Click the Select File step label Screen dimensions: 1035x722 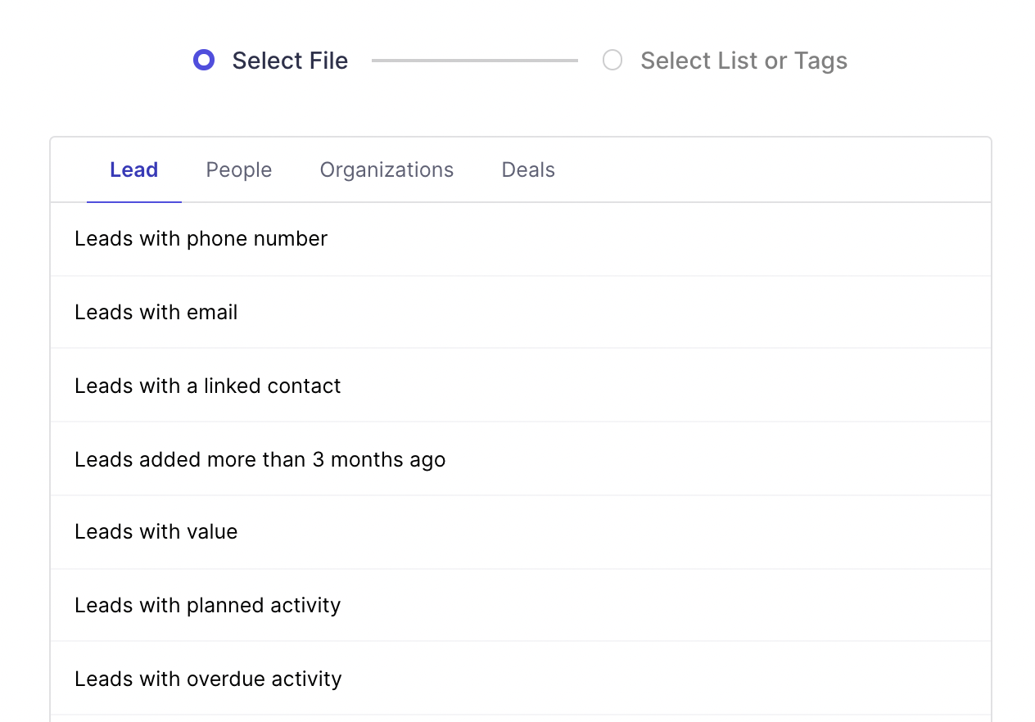click(290, 61)
